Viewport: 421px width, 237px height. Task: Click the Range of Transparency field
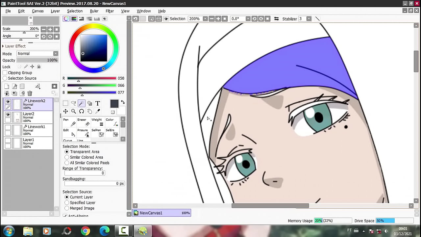(85, 173)
